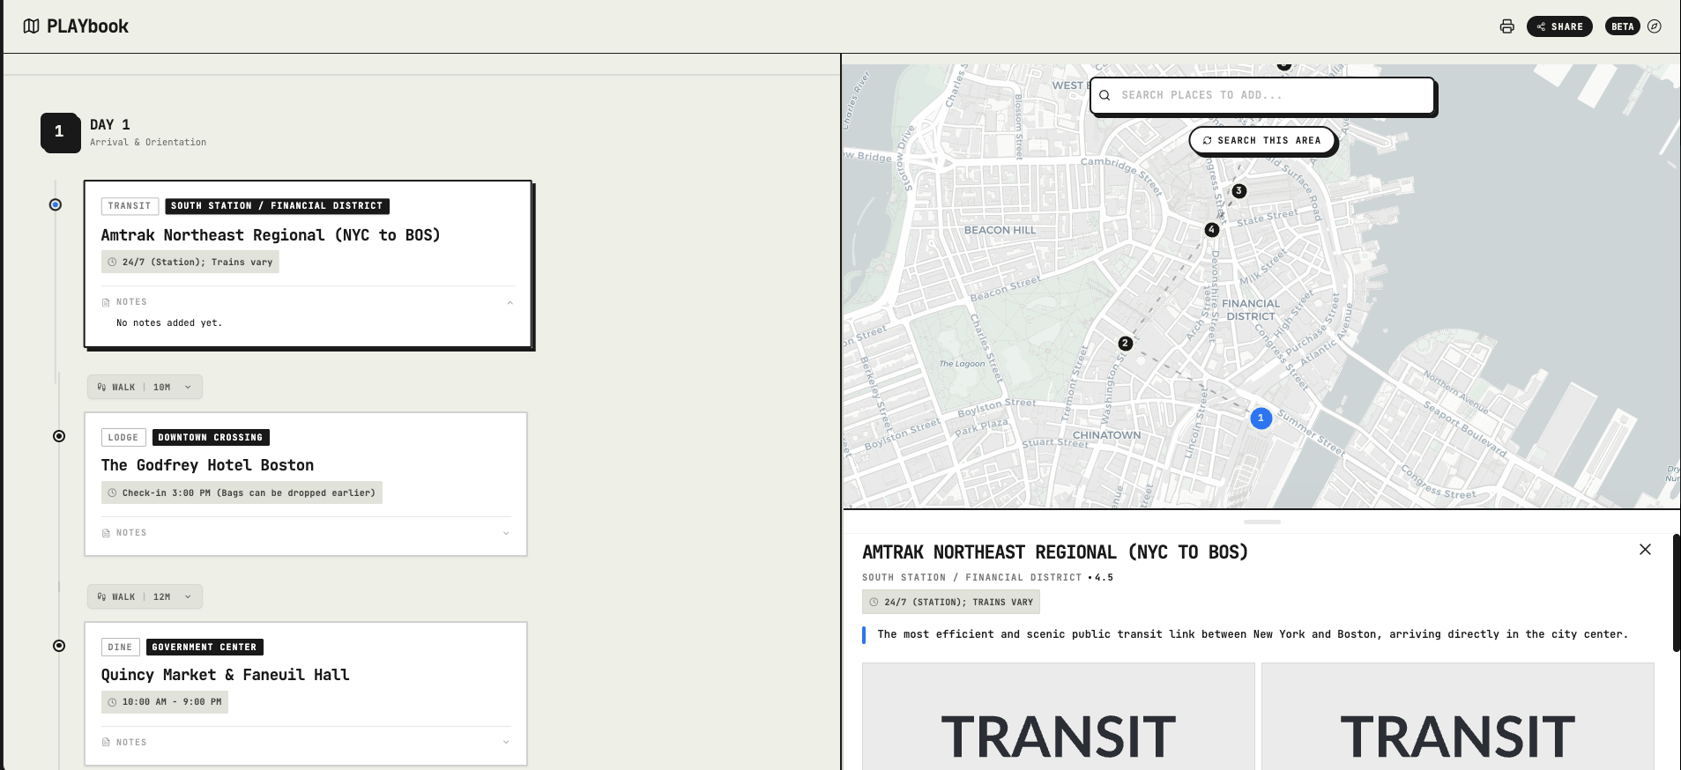Click the Search This Area button
The height and width of the screenshot is (770, 1681).
point(1261,141)
